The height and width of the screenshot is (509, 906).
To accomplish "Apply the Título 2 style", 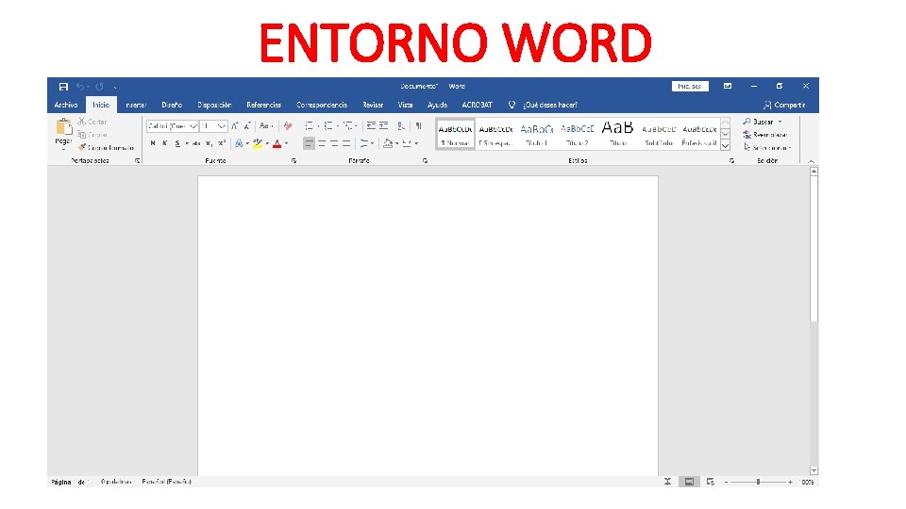I will pos(578,135).
